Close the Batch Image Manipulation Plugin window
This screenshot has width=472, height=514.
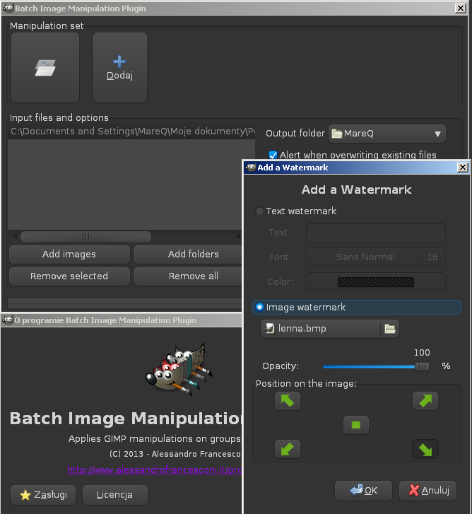(x=461, y=8)
